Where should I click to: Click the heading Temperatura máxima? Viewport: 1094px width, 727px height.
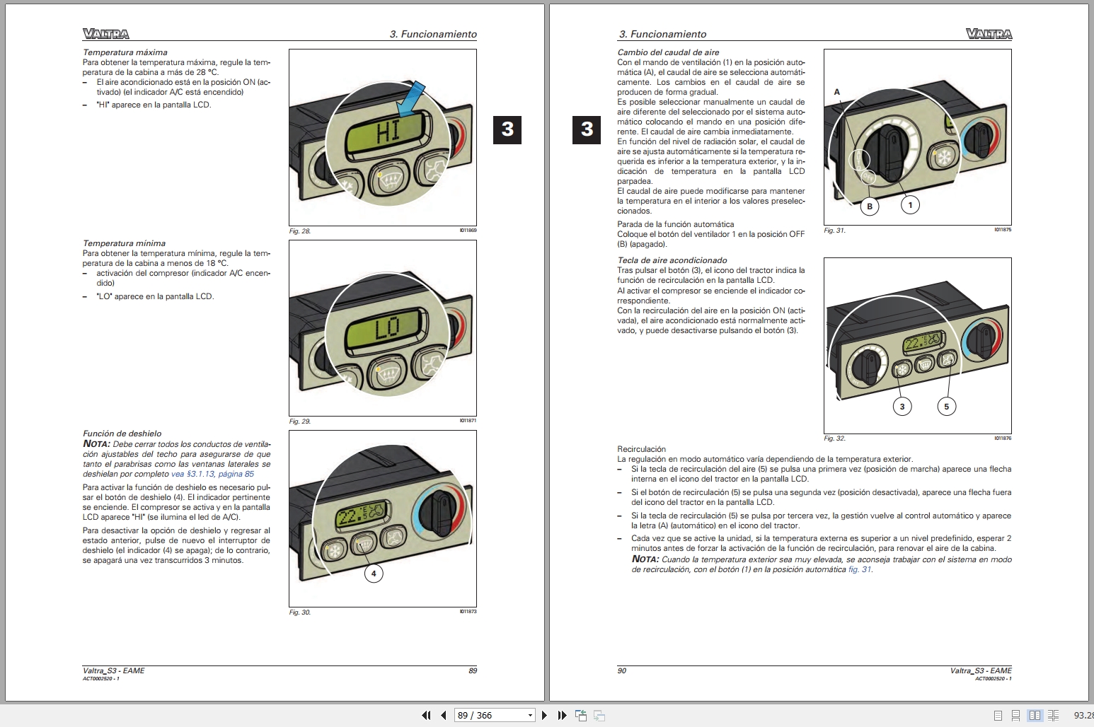[x=125, y=52]
